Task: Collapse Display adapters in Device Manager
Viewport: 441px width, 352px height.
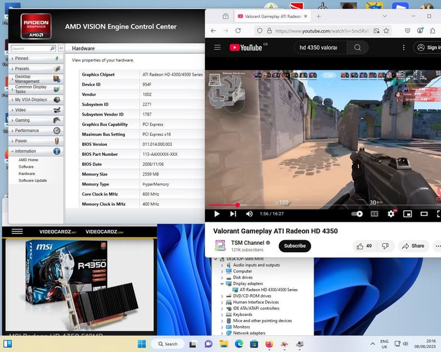Action: (x=222, y=283)
